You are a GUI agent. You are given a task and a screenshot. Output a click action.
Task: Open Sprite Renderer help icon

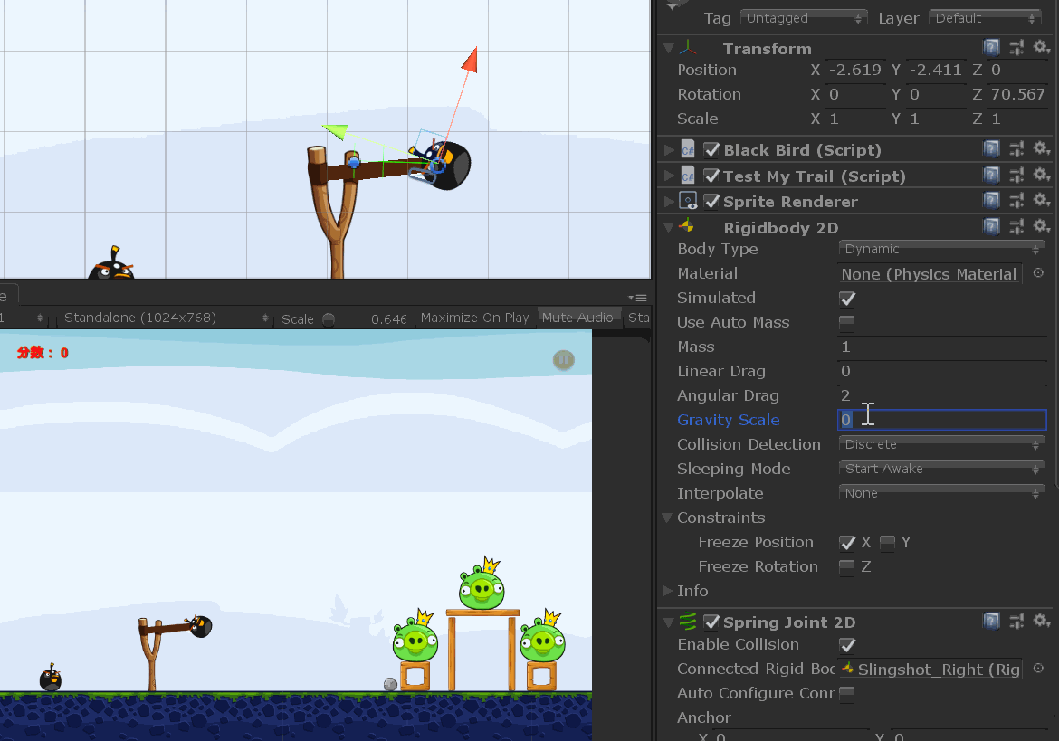[x=991, y=201]
